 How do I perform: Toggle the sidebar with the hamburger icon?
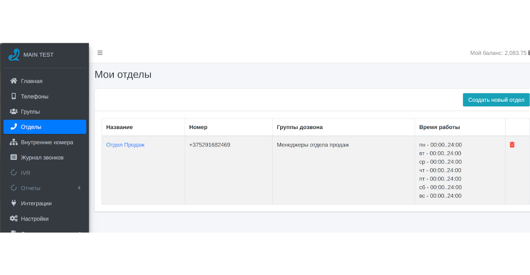click(100, 52)
